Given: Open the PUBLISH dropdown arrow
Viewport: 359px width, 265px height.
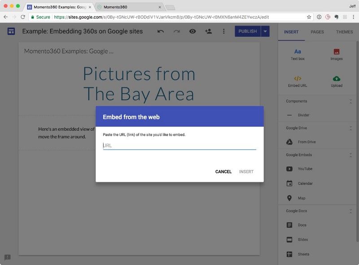Looking at the screenshot, I should click(265, 31).
